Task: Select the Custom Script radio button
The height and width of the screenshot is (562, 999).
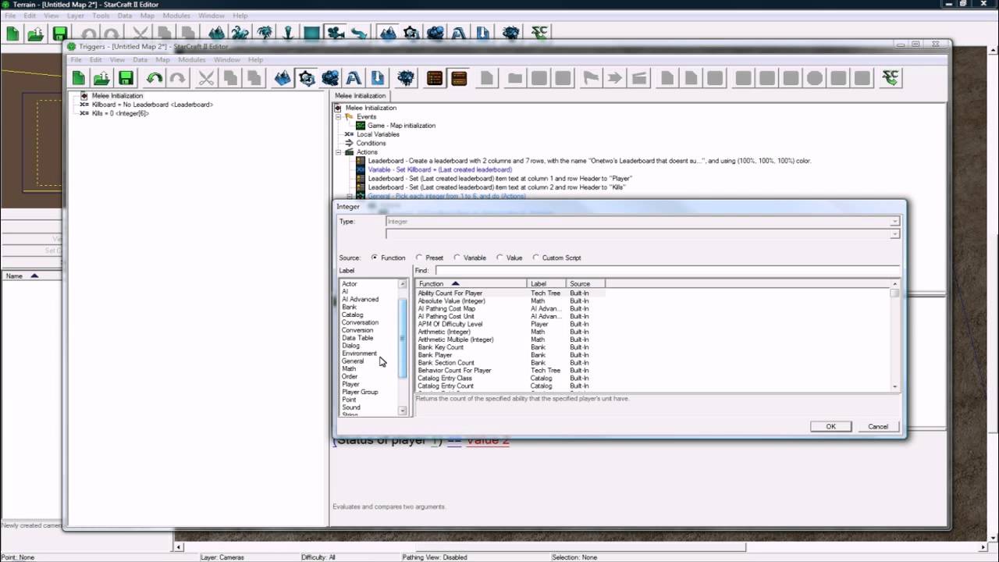Action: pos(535,258)
